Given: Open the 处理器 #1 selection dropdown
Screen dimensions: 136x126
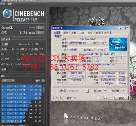Looking at the screenshot, I should pyautogui.click(x=78, y=91).
